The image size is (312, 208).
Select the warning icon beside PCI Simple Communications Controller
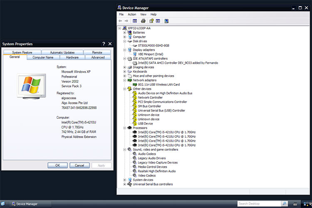point(134,102)
